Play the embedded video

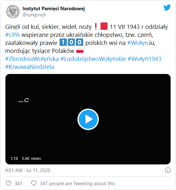[88, 120]
